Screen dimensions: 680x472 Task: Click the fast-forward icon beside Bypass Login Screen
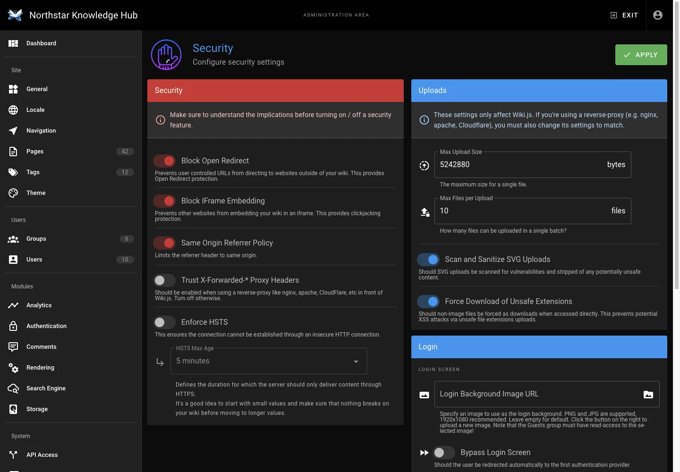pyautogui.click(x=424, y=453)
